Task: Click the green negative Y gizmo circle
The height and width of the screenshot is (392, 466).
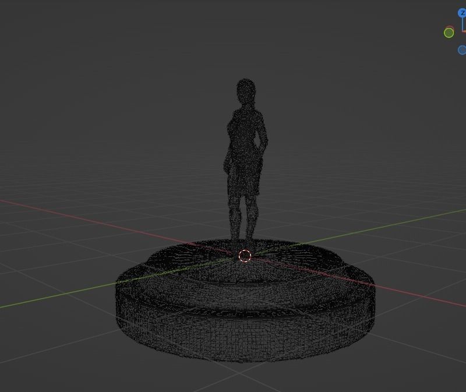Action: pos(449,33)
